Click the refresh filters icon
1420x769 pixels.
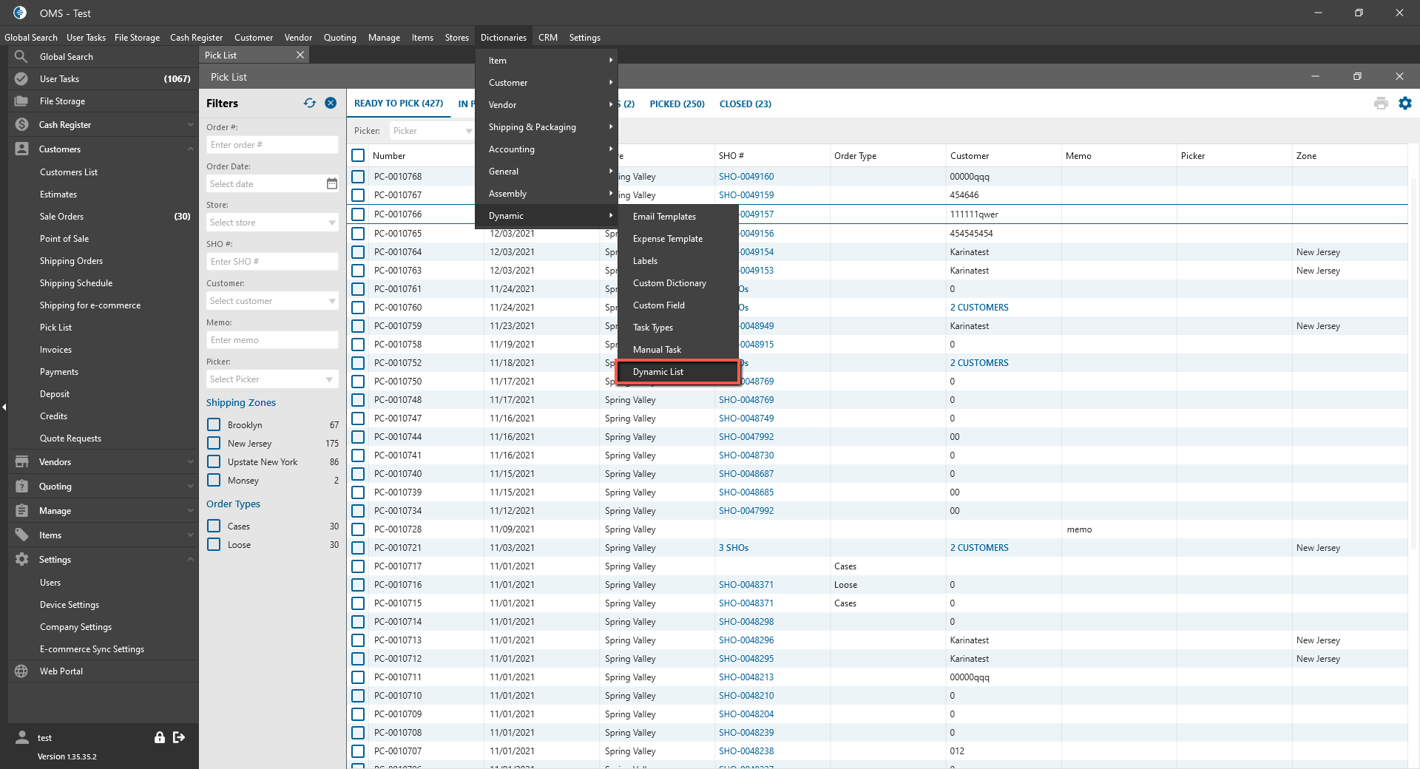point(309,104)
